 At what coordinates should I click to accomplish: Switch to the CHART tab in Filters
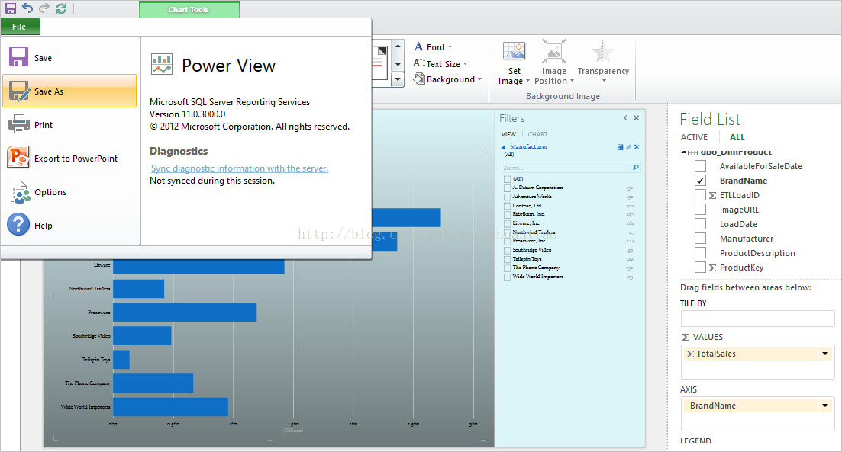coord(537,134)
